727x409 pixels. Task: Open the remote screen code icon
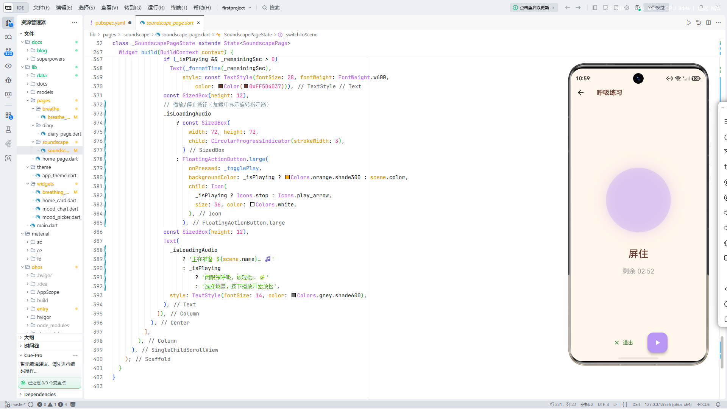click(8, 95)
